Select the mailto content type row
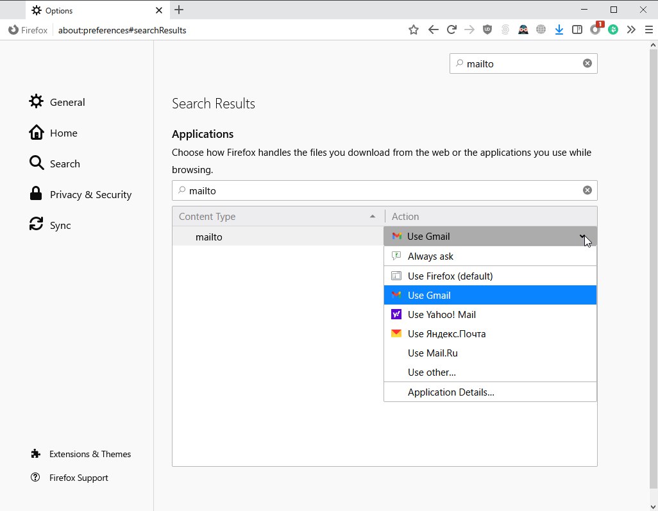This screenshot has width=658, height=511. pyautogui.click(x=278, y=237)
